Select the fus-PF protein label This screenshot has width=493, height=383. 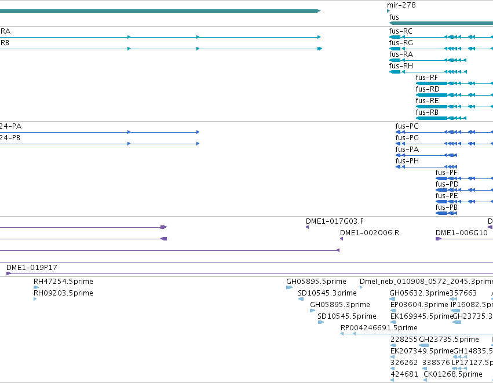(446, 173)
